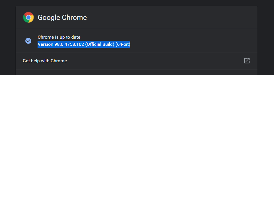
Task: Click the partially visible row below Get help
Action: (137, 73)
